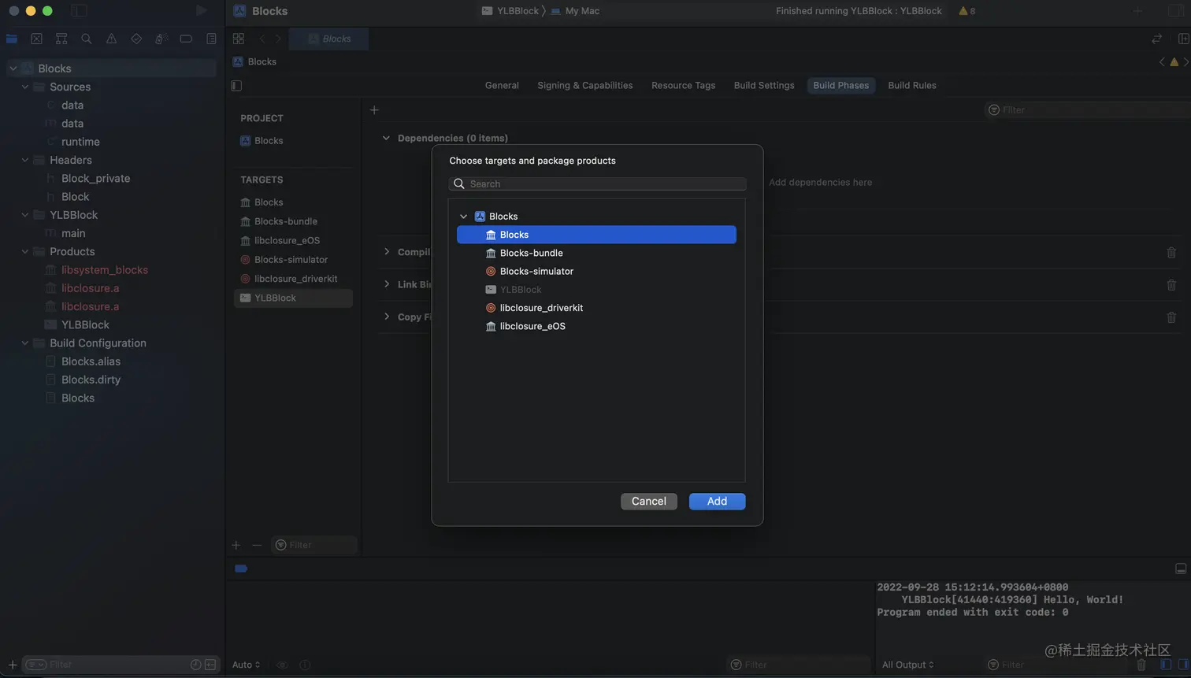Click the Quick Look eye icon

[283, 665]
